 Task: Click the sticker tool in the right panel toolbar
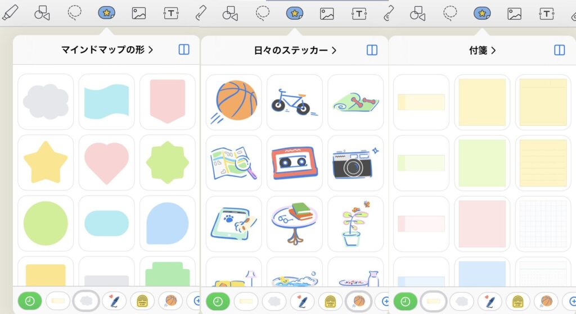pos(482,13)
